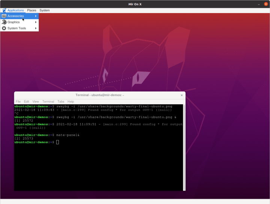The height and width of the screenshot is (204, 270).
Task: Click the '2021-02-18 11:09:43' log line
Action: (x=93, y=110)
